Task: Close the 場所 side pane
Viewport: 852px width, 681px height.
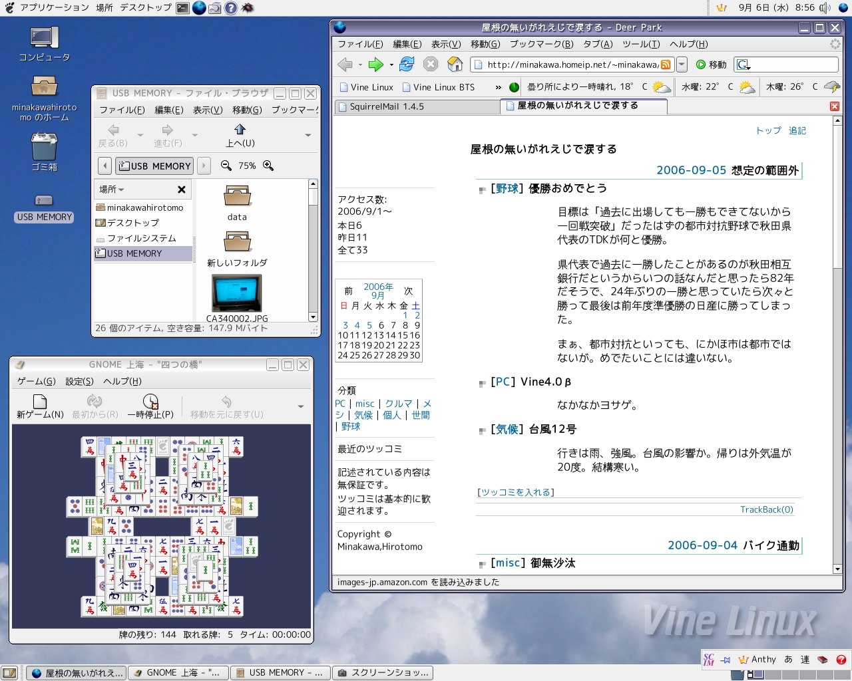Action: pyautogui.click(x=181, y=190)
